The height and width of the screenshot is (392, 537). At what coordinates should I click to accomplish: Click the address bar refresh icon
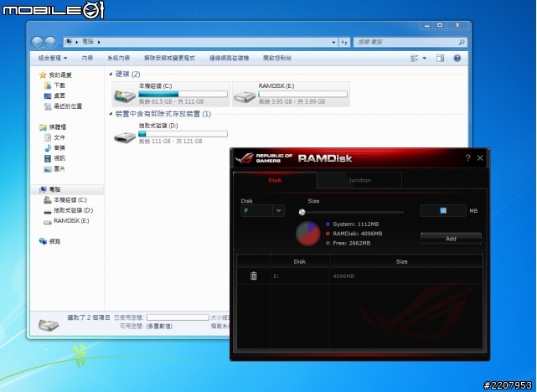[x=344, y=42]
